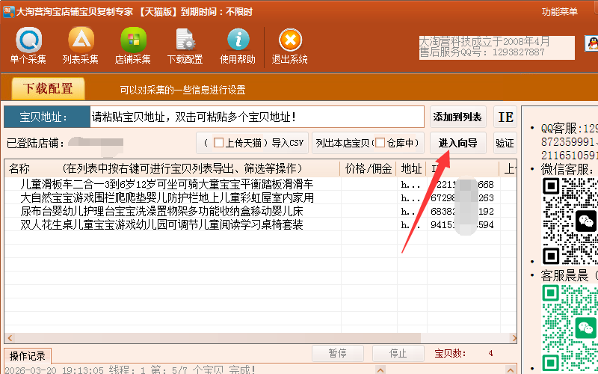The height and width of the screenshot is (374, 598).
Task: Switch to the 操作记录 tab
Action: 28,355
